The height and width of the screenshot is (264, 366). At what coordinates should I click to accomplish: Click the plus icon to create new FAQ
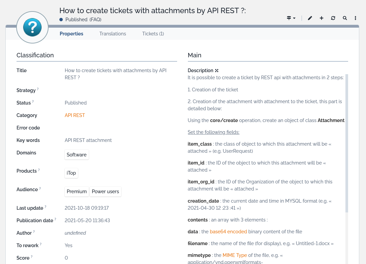(321, 18)
